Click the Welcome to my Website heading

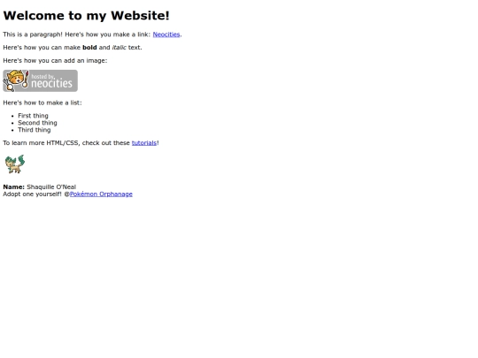click(x=86, y=16)
